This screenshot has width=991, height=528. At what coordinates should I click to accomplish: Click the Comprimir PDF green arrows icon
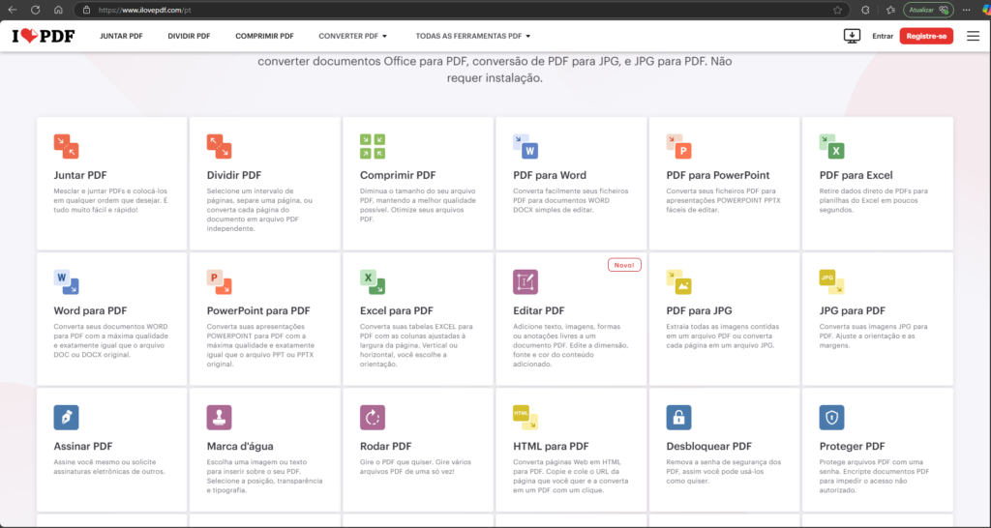(373, 147)
